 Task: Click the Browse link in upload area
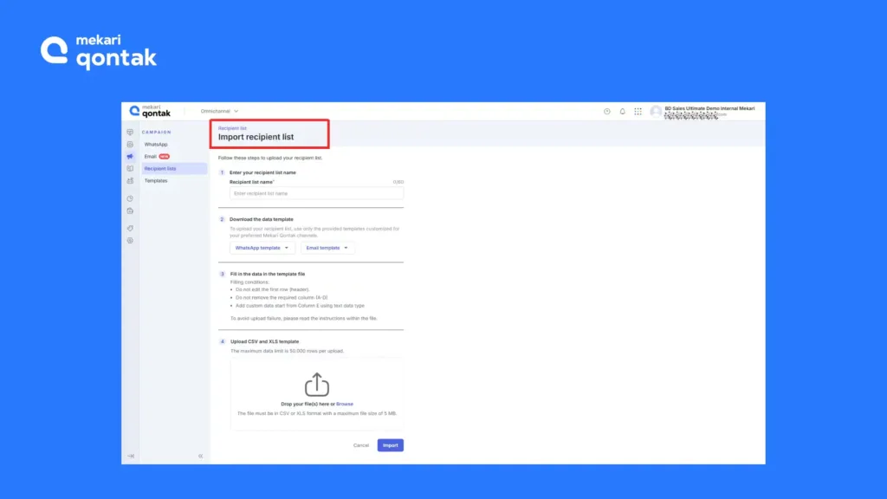point(345,404)
